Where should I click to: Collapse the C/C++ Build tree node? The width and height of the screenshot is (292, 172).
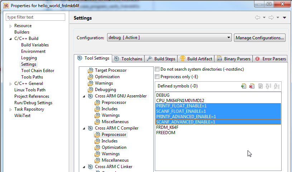11,39
